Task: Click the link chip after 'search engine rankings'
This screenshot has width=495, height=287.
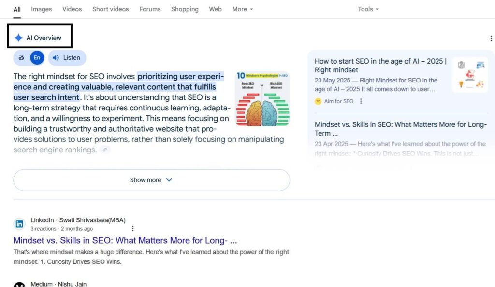Action: click(x=105, y=150)
